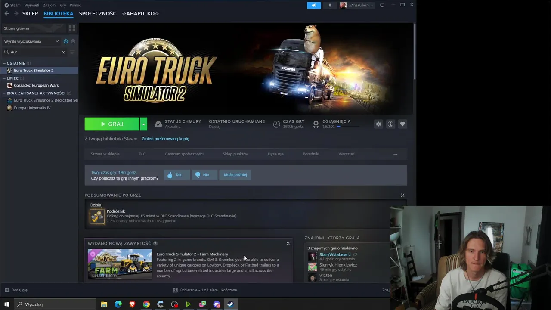Open the Podróżnik achievement icon
Viewport: 551px width, 310px height.
(x=97, y=216)
